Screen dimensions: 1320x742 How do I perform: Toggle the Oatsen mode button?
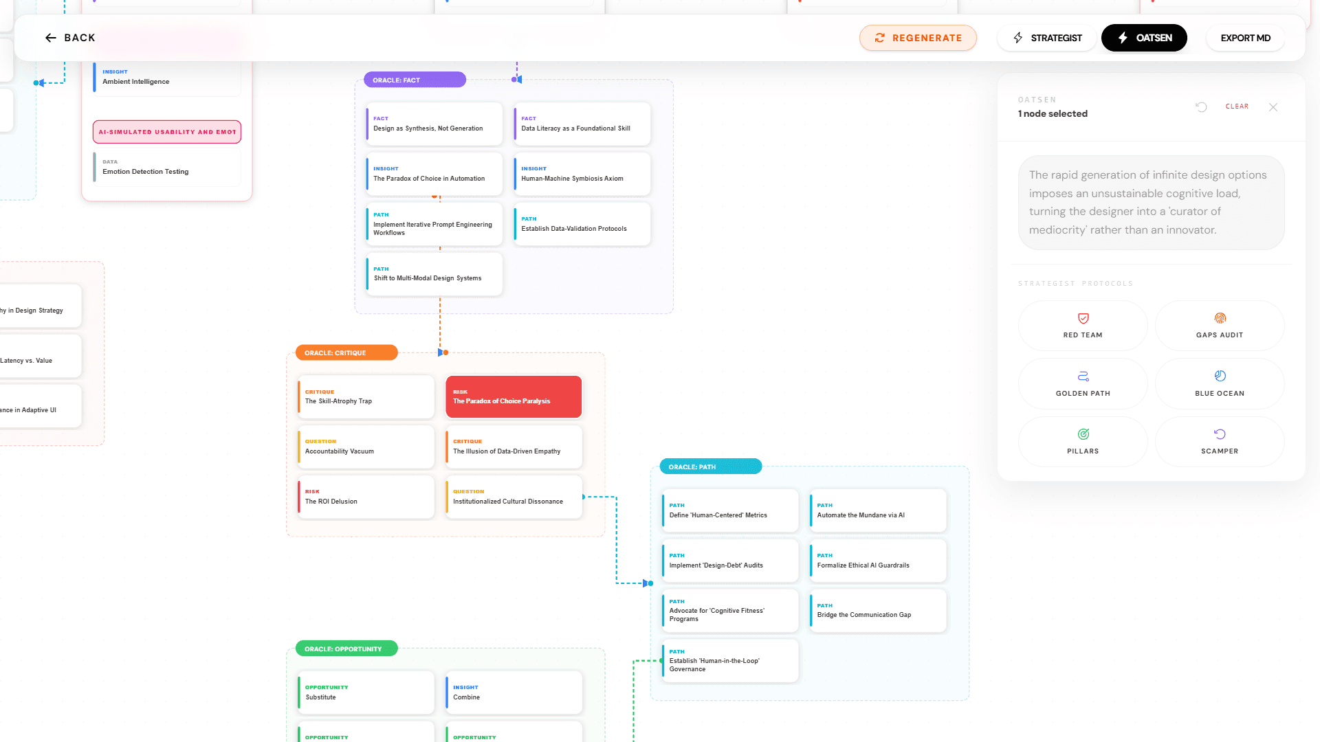coord(1144,38)
